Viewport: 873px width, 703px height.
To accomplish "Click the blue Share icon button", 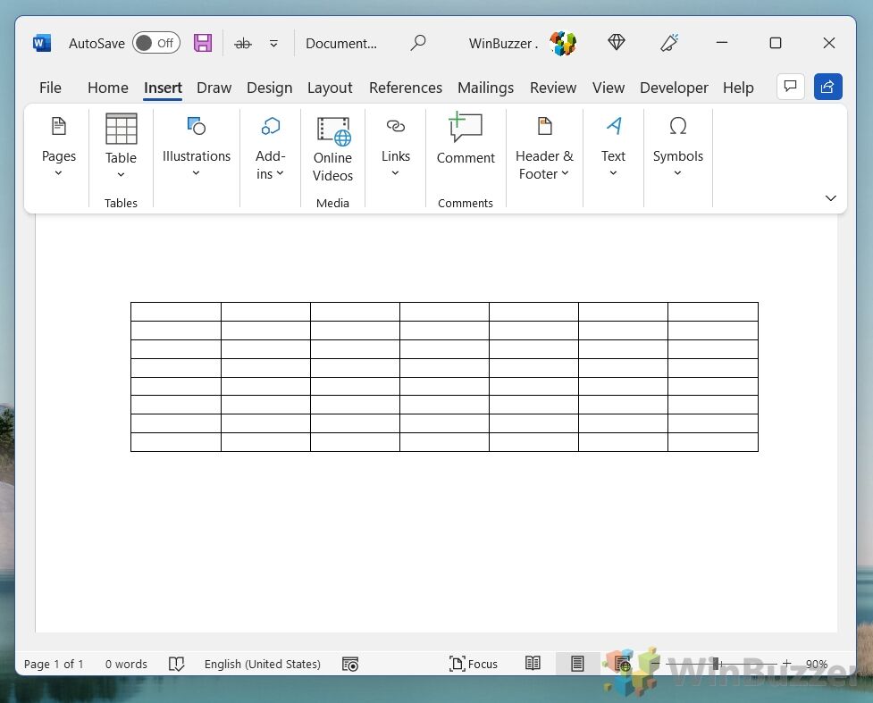I will (x=827, y=87).
